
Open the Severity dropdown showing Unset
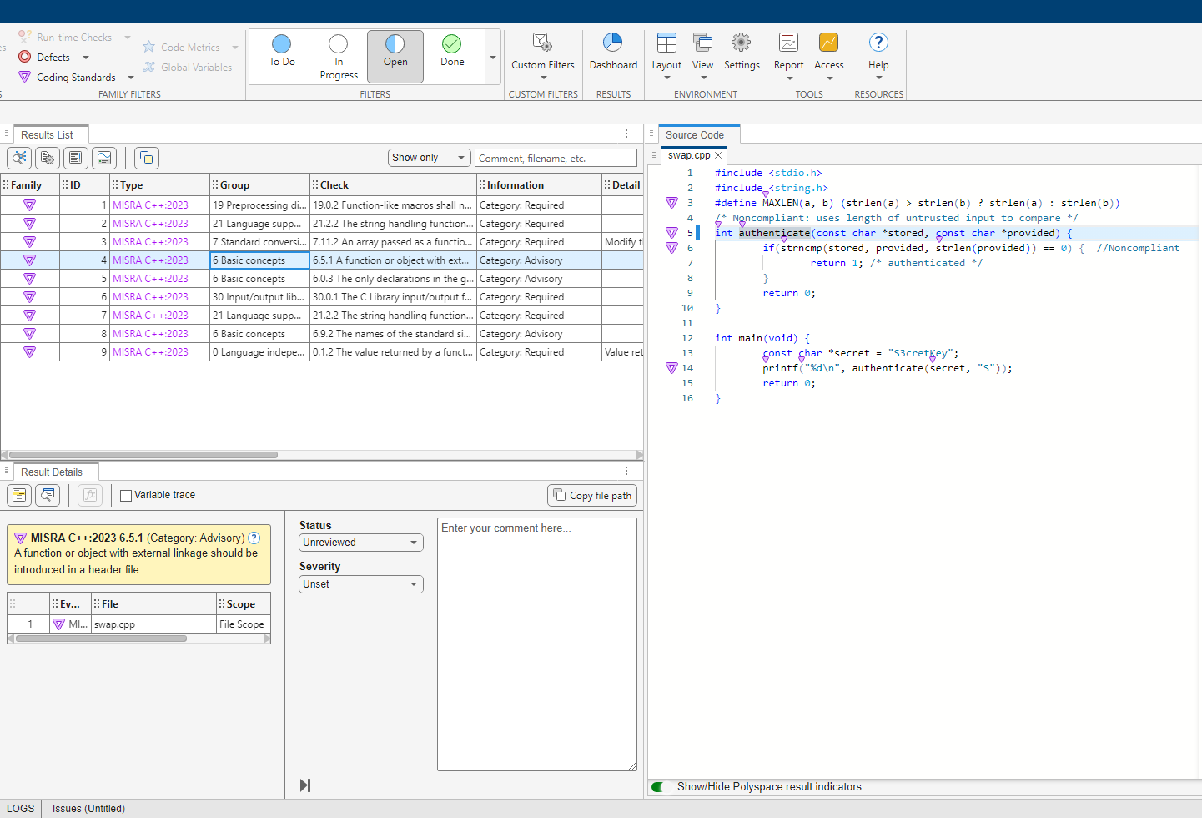(x=360, y=584)
